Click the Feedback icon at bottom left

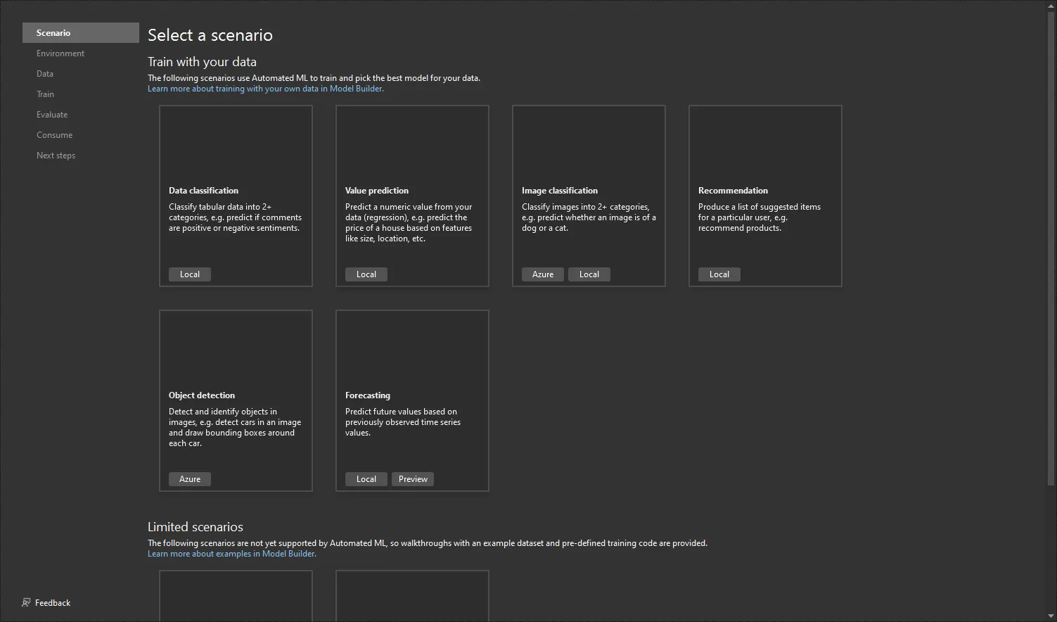tap(26, 603)
